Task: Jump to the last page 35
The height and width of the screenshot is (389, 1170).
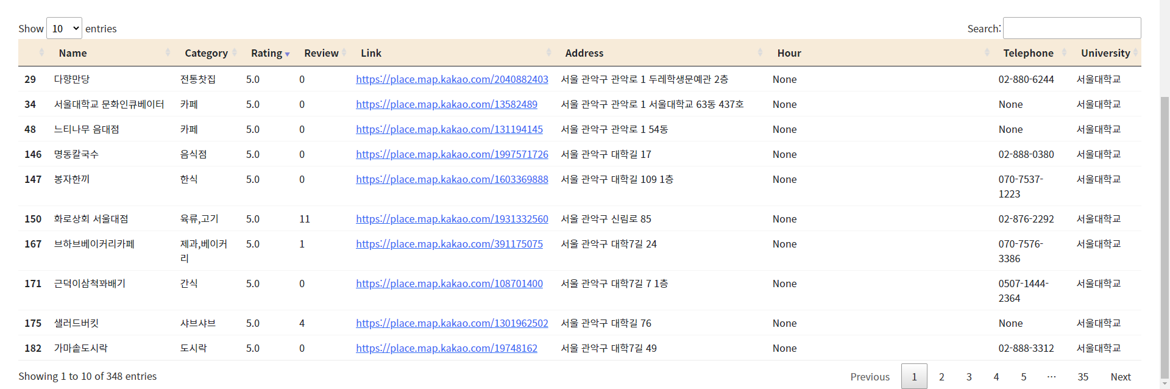Action: coord(1083,376)
